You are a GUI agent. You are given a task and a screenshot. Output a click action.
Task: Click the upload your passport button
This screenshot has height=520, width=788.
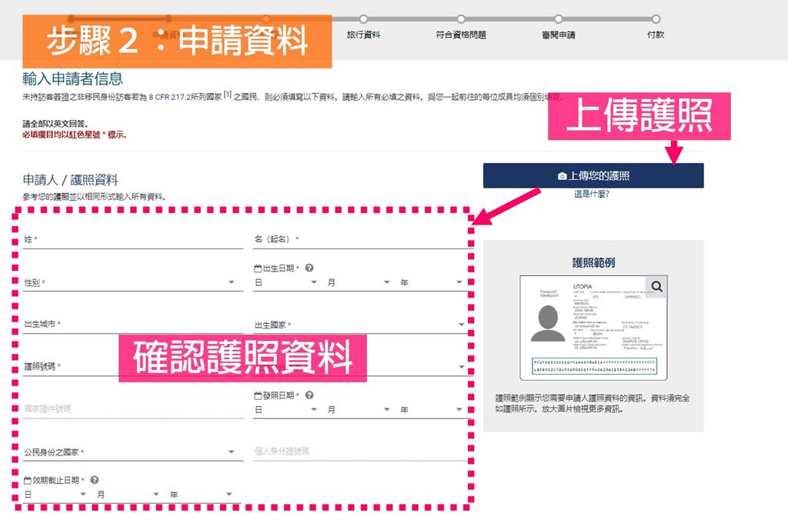tap(593, 176)
